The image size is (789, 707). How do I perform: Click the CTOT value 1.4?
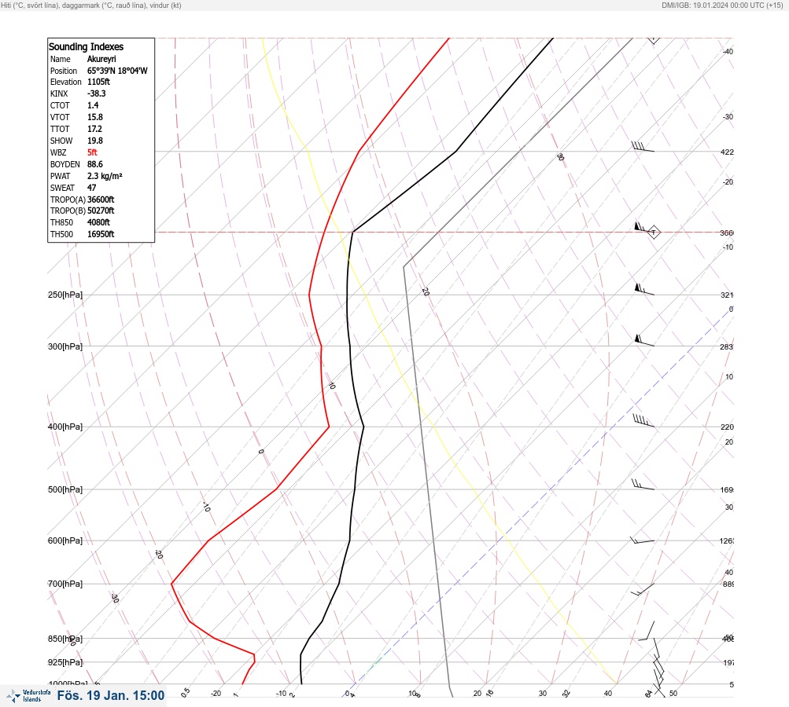pyautogui.click(x=93, y=105)
